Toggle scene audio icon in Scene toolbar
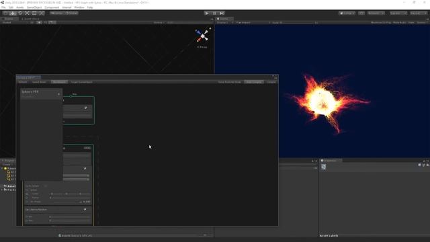The image size is (430, 242). tap(46, 22)
